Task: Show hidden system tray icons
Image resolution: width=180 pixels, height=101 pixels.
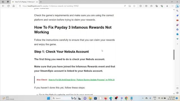Action: coord(143,98)
